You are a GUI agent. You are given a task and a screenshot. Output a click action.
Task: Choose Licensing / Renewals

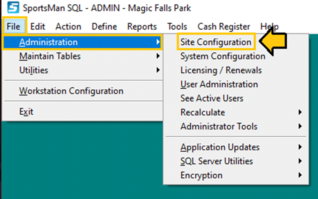(x=221, y=70)
